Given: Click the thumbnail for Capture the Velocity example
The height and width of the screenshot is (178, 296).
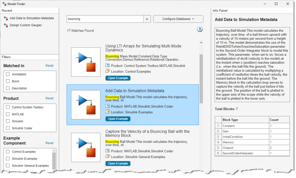Looking at the screenshot, I should point(86,147).
